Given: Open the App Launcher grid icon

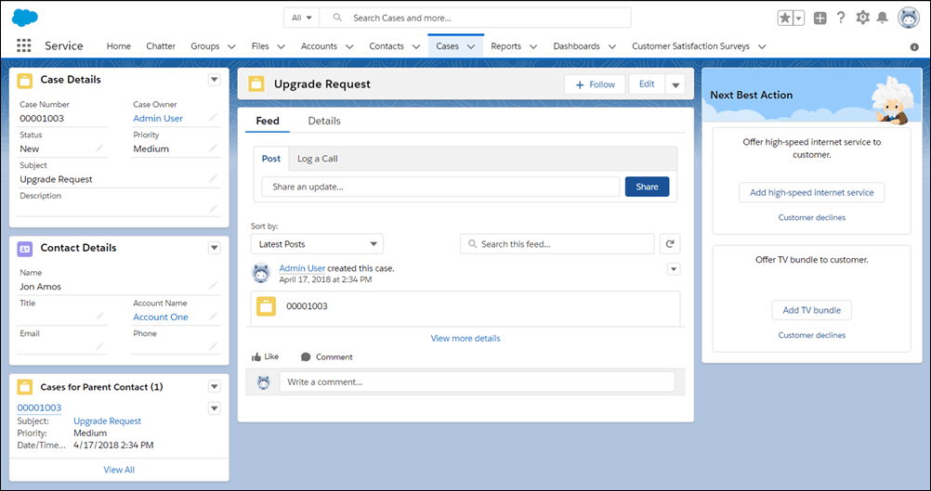Looking at the screenshot, I should [24, 45].
